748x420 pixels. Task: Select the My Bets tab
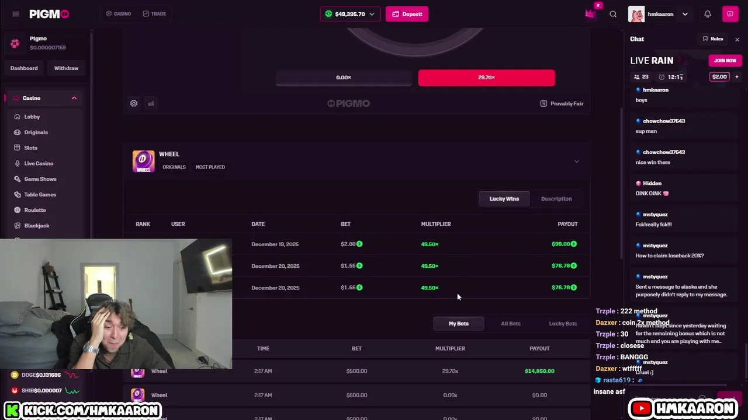point(459,324)
